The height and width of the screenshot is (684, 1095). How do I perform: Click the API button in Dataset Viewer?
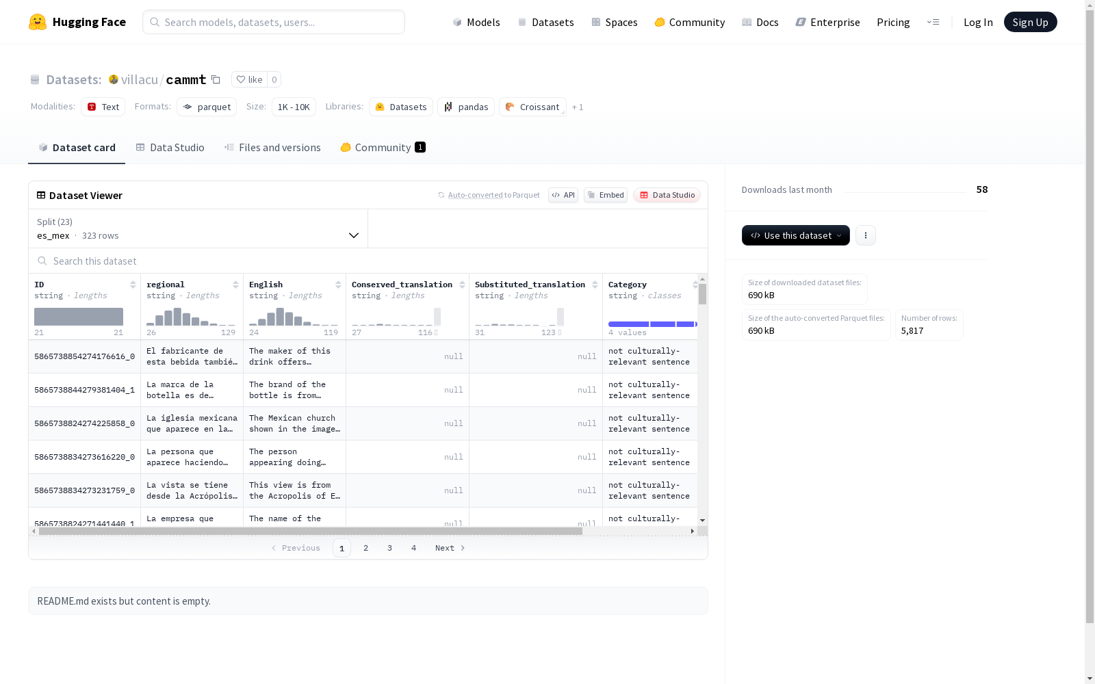[x=563, y=195]
